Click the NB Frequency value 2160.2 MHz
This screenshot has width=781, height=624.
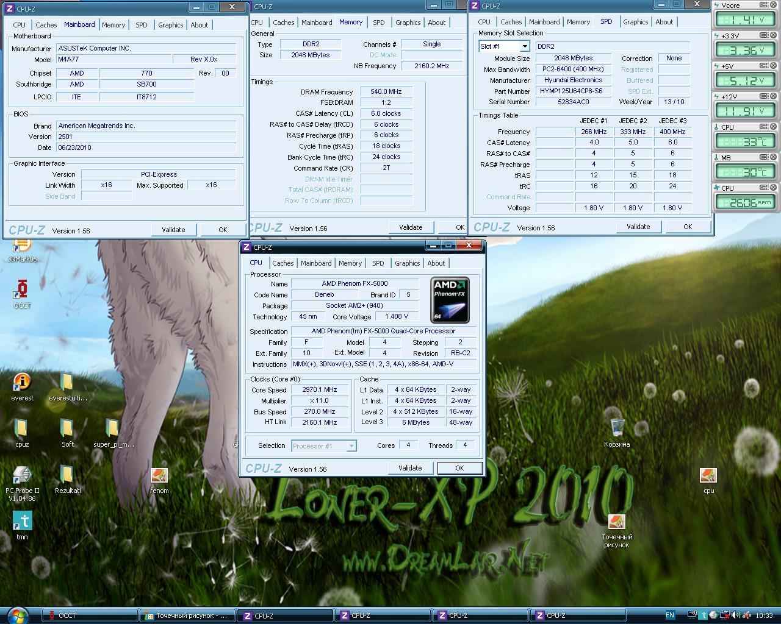pos(431,66)
